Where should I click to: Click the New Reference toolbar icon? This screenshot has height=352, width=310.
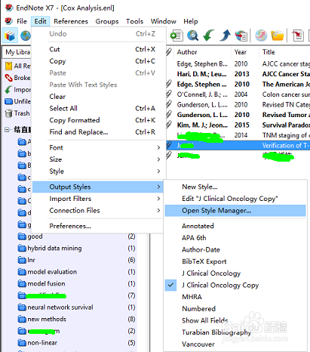tap(176, 36)
